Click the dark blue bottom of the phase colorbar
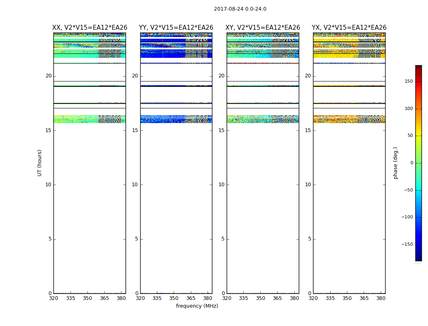 click(418, 258)
